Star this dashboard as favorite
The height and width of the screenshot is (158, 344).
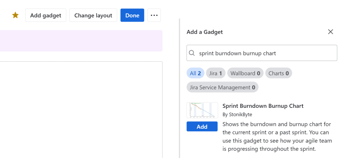15,15
